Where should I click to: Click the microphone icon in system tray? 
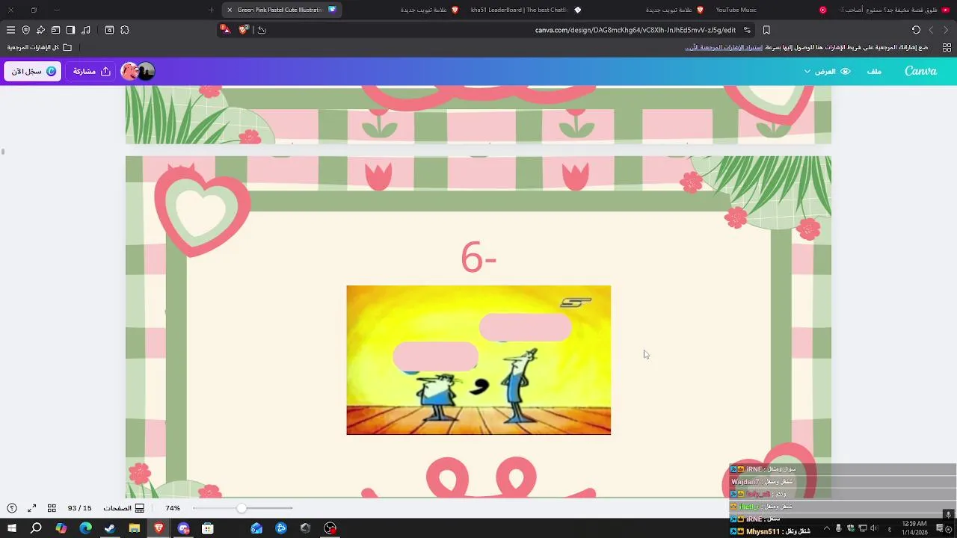tap(838, 528)
